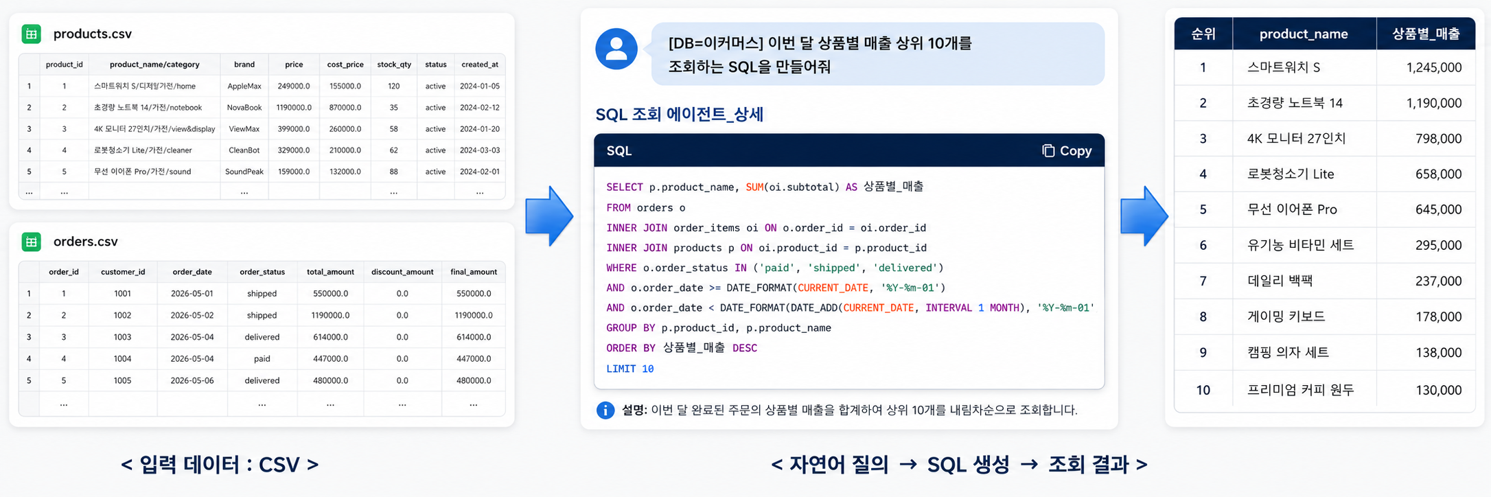Click the SQL 조회 에이전트_상세 heading
The width and height of the screenshot is (1491, 497).
(679, 114)
